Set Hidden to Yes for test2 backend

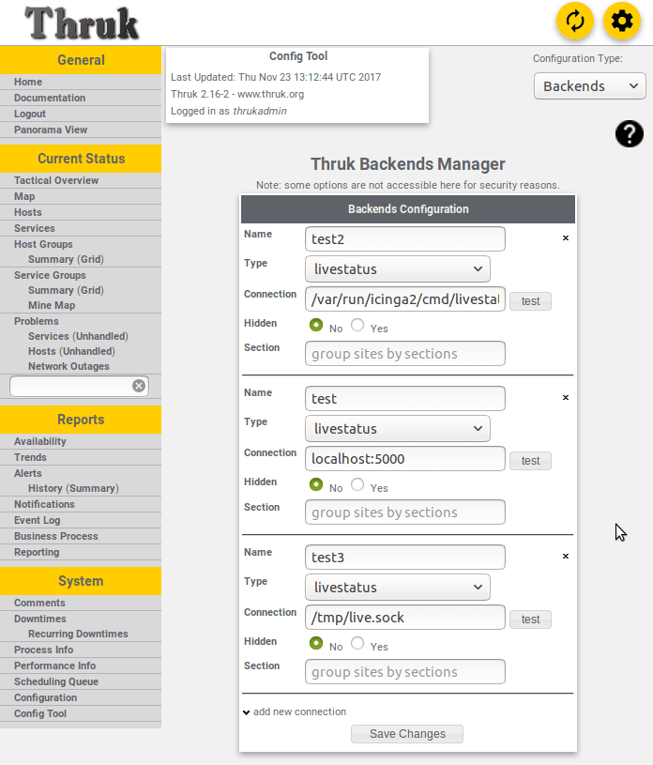(357, 325)
